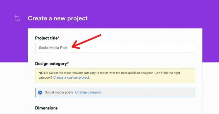Click the "Social Media Post" text in the title field
Image resolution: width=219 pixels, height=114 pixels.
pos(53,48)
